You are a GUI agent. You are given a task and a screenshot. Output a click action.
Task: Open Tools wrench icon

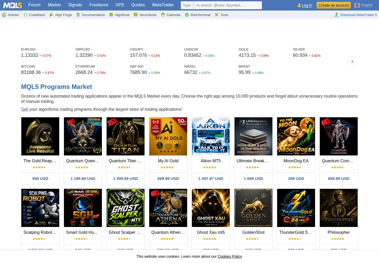[x=217, y=15]
